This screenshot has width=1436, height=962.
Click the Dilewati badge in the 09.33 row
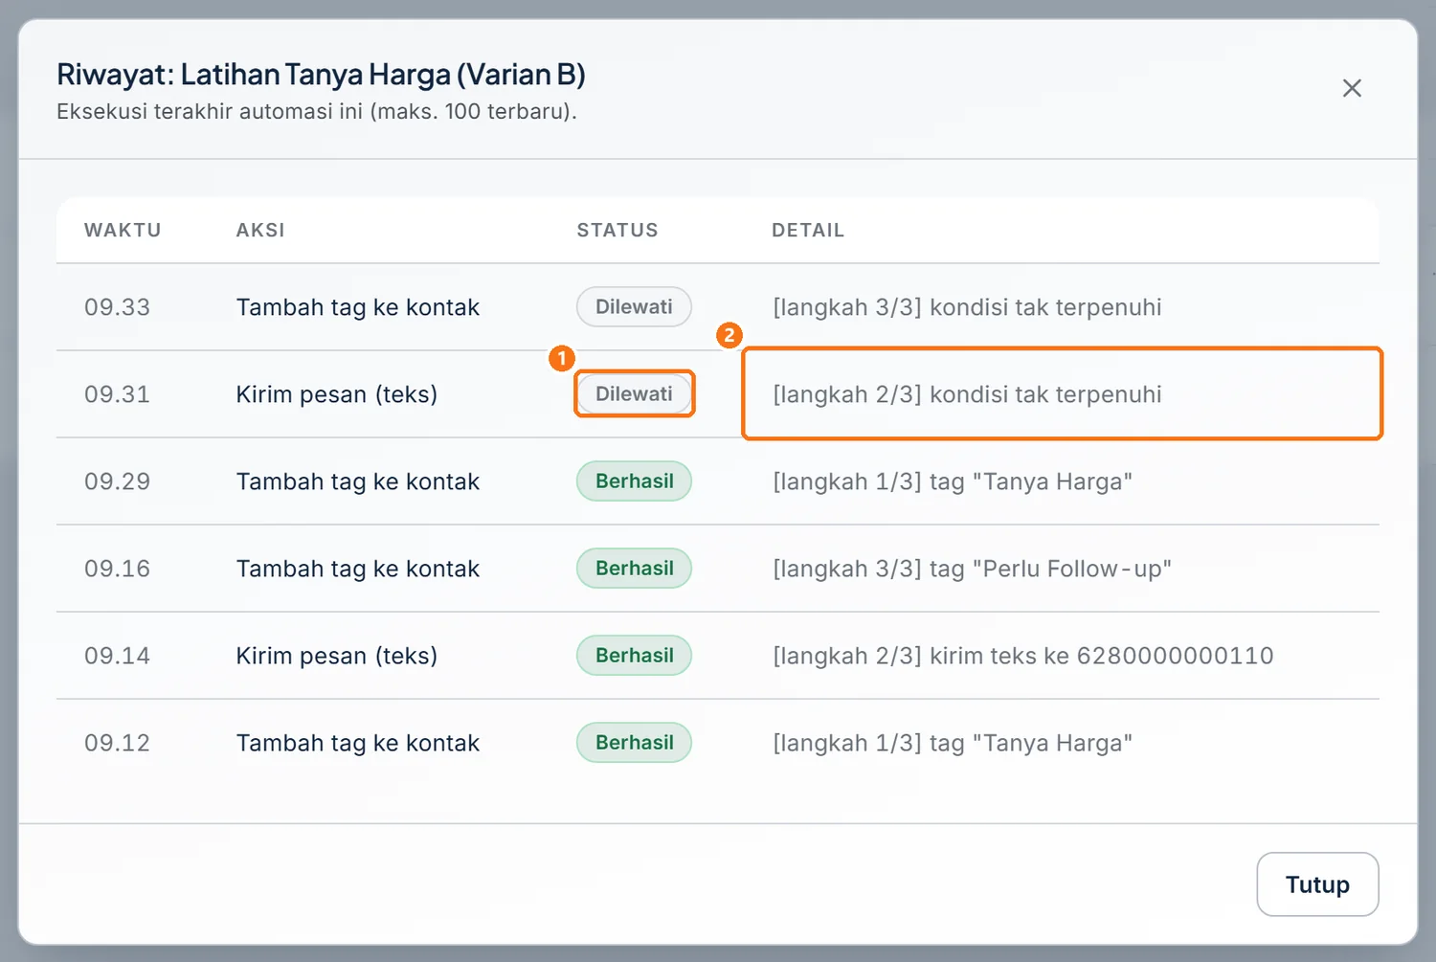click(x=634, y=307)
